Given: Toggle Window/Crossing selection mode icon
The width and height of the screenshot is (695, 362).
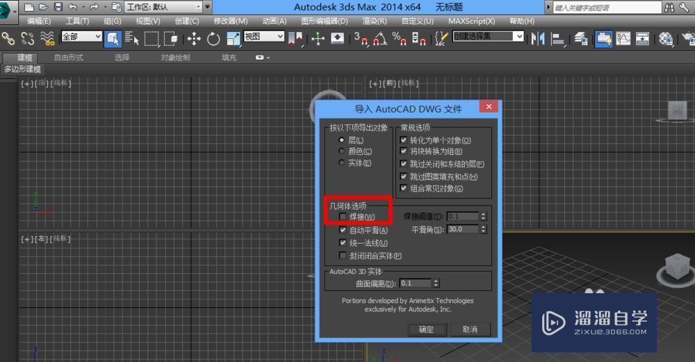Looking at the screenshot, I should tap(171, 38).
